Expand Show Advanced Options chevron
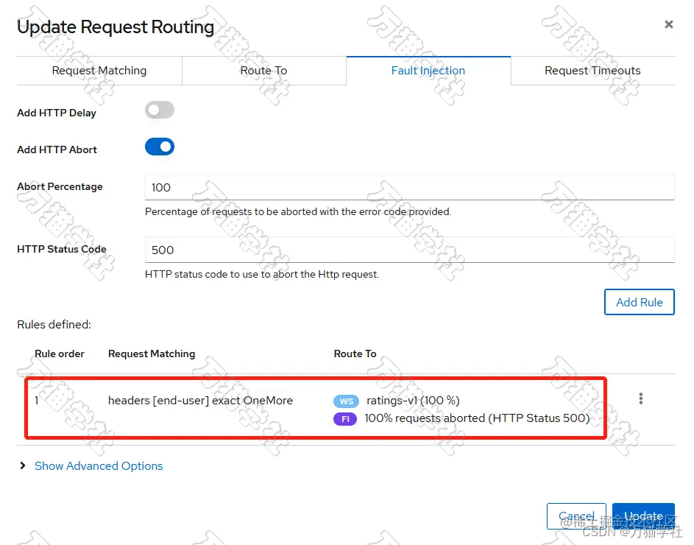 (x=23, y=465)
